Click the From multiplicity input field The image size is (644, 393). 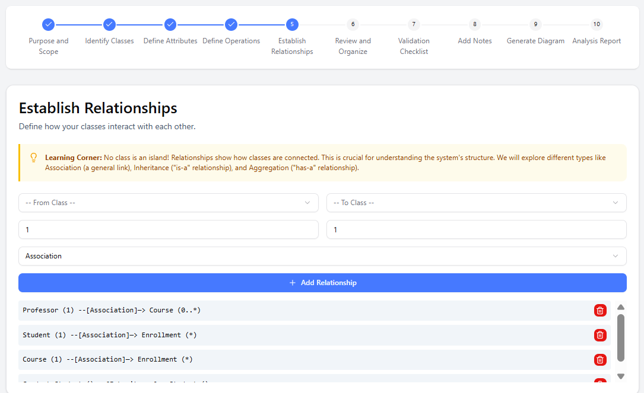(168, 229)
